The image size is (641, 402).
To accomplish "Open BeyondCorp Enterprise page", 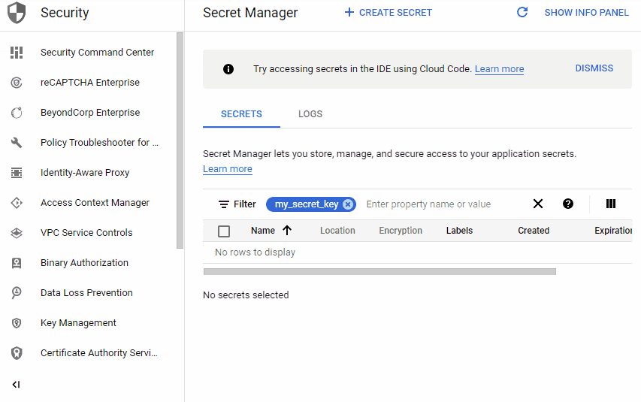I will point(90,113).
